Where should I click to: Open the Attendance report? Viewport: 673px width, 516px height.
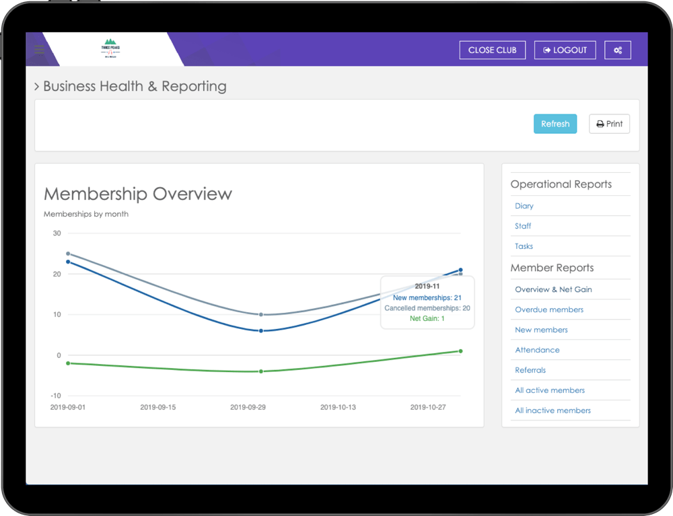click(x=537, y=350)
